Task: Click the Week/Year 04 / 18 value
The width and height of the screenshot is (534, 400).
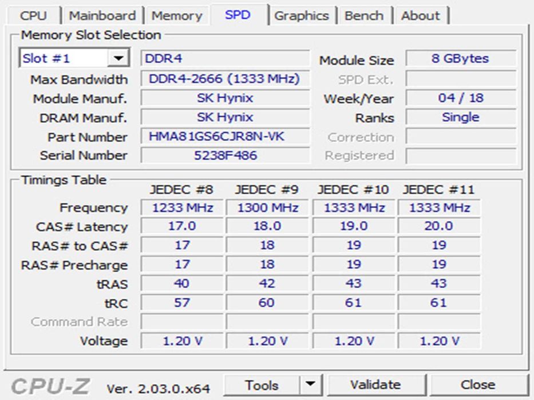Action: click(x=461, y=98)
